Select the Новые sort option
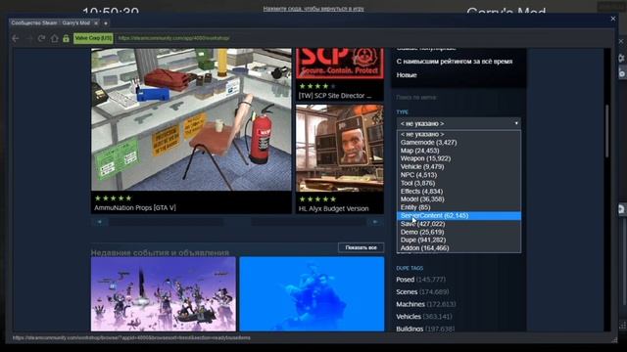627x352 pixels. point(407,75)
